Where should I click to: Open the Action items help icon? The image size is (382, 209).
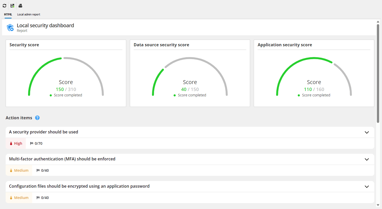[x=37, y=118]
